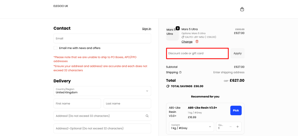Open the Country/Region dropdown
The image size is (298, 136).
(x=102, y=91)
